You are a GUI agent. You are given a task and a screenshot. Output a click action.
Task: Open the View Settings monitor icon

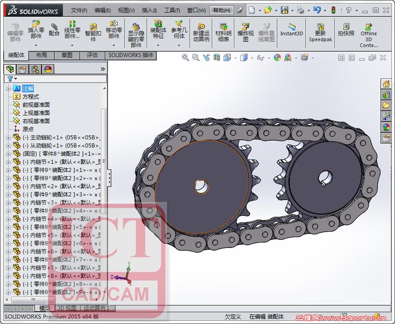coord(305,57)
